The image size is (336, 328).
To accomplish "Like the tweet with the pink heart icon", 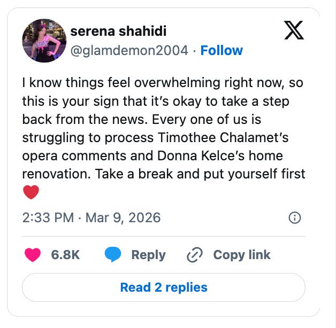I will 33,255.
